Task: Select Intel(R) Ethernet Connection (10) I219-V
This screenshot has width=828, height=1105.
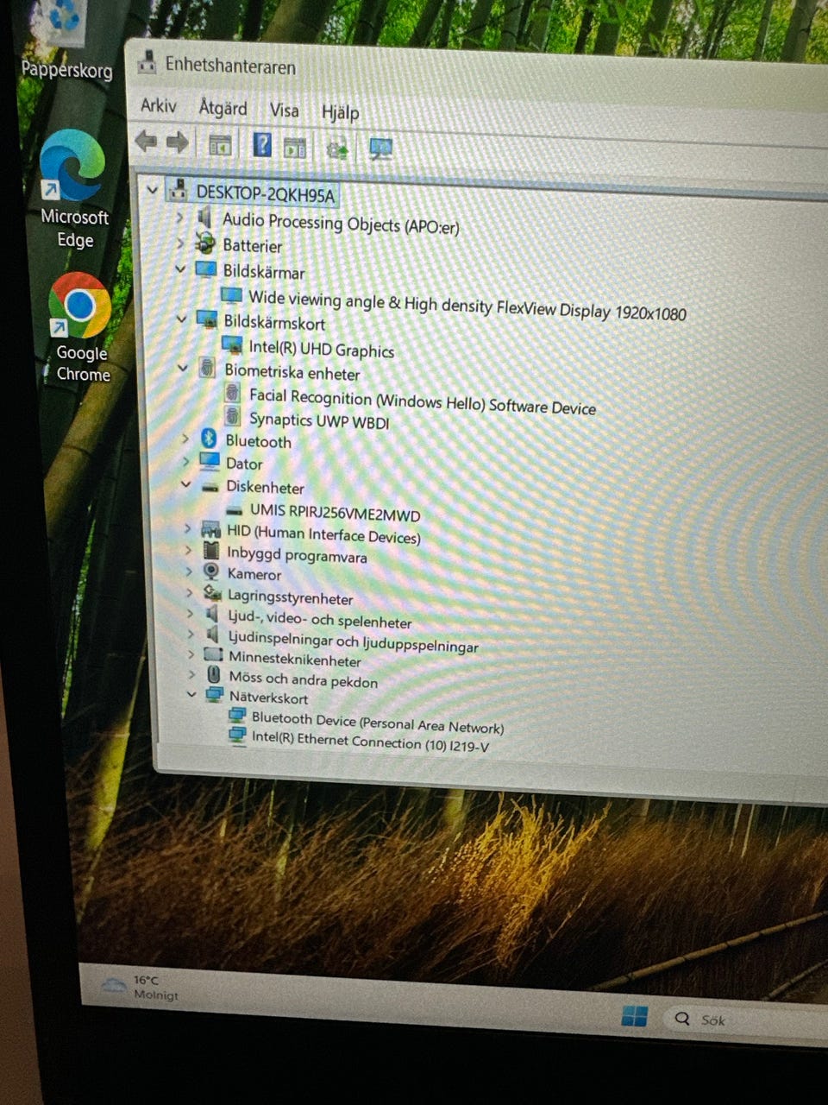Action: tap(371, 741)
